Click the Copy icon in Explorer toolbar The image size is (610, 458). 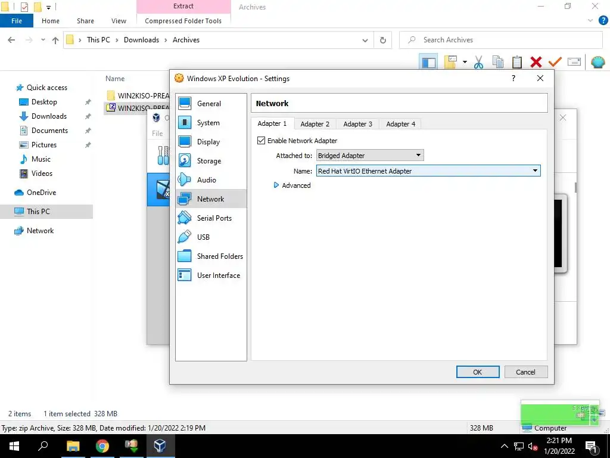click(x=497, y=62)
